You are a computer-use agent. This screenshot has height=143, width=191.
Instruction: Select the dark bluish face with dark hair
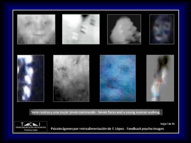point(162,29)
